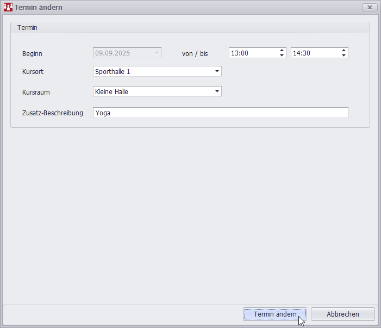Click the Zusatz-Beschreibung field containing Yoga
This screenshot has height=328, width=381.
pos(220,113)
